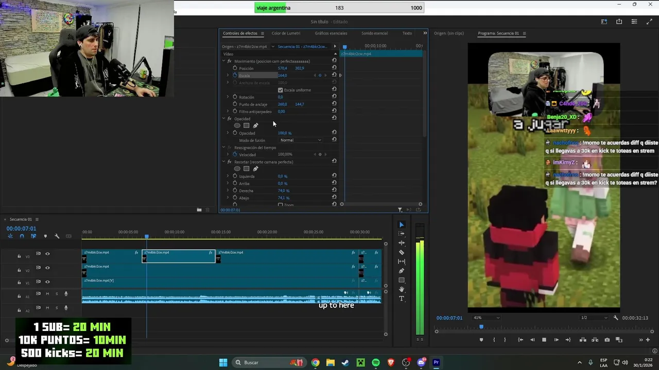
Task: Click Escala value 164,0
Action: tap(283, 76)
